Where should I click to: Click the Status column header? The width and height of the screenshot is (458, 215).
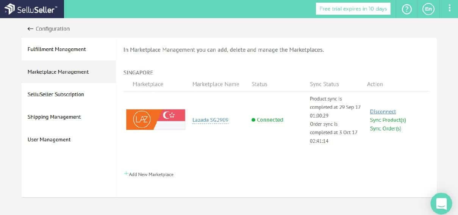(259, 84)
